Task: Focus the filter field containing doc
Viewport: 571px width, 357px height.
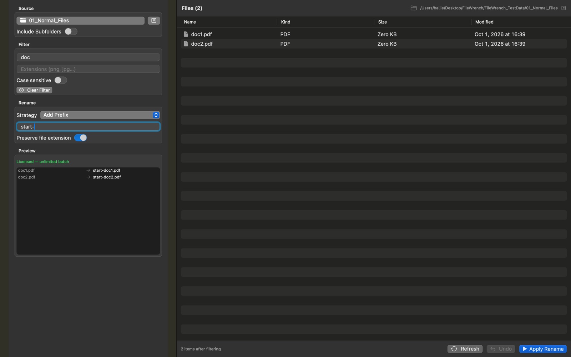Action: [88, 57]
